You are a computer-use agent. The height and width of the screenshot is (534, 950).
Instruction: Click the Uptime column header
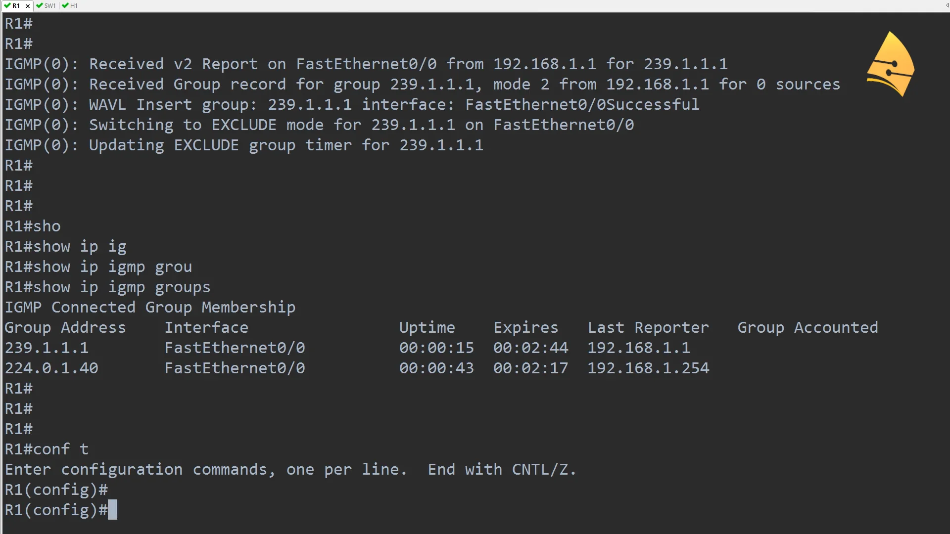tap(427, 328)
